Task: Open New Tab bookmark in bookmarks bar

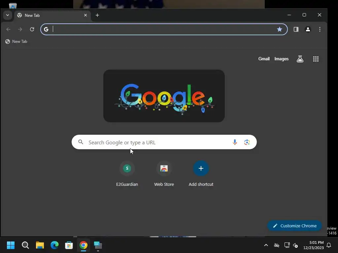Action: [16, 42]
